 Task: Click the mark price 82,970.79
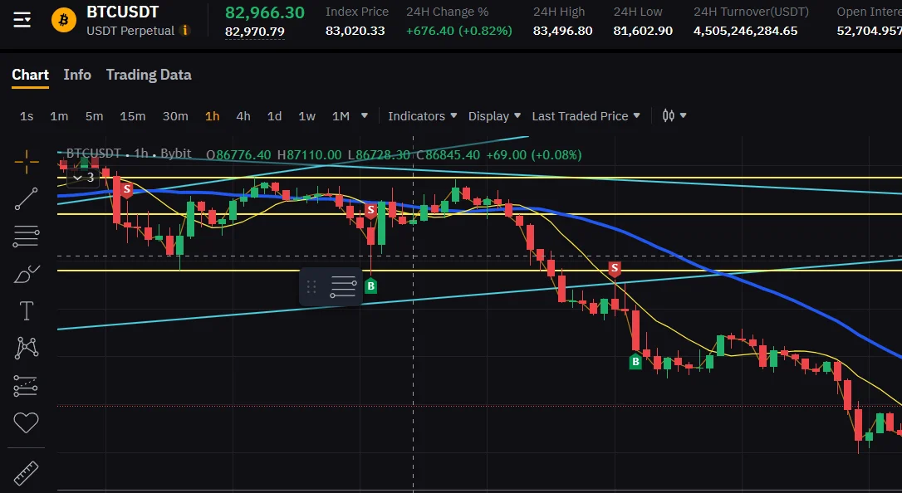[x=255, y=32]
